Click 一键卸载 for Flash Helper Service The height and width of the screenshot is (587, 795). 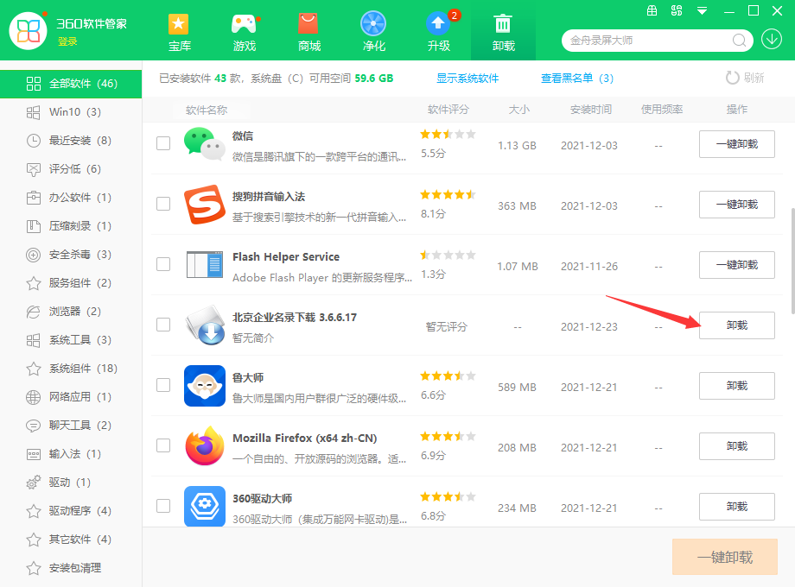pyautogui.click(x=737, y=265)
